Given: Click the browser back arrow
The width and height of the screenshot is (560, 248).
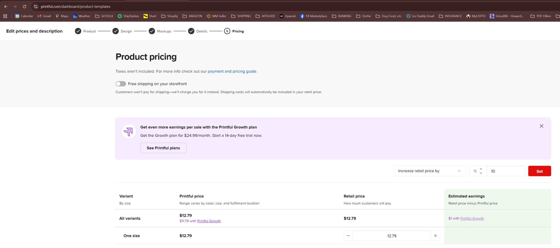Looking at the screenshot, I should 6,7.
